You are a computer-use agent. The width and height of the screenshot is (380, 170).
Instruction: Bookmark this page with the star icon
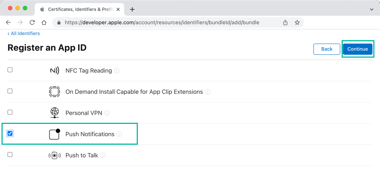(x=297, y=22)
